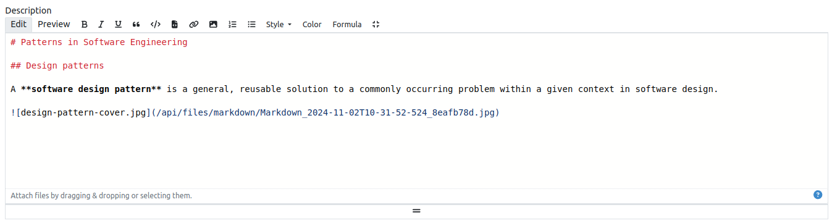Open the blue markdown help icon

(818, 195)
